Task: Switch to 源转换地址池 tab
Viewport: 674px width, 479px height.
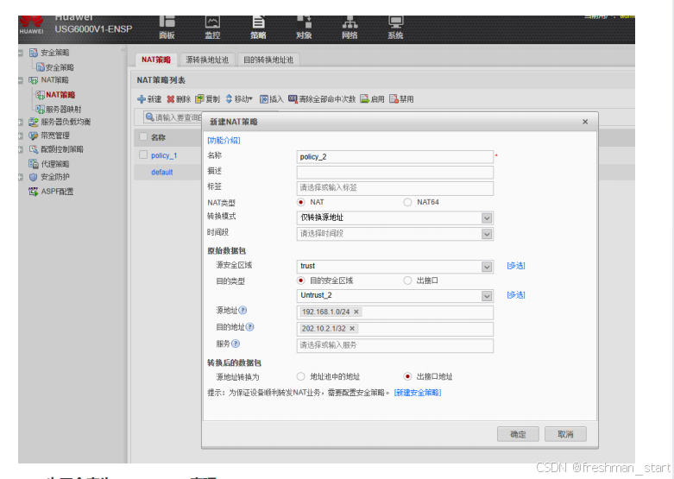Action: click(207, 60)
